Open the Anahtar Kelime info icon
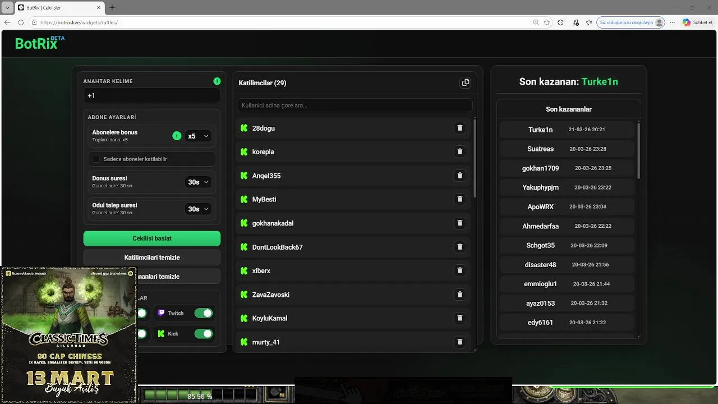 pos(217,81)
